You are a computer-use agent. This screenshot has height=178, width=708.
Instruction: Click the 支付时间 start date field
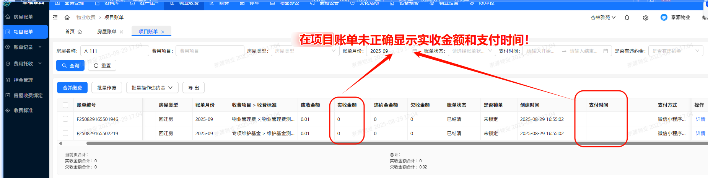point(541,51)
